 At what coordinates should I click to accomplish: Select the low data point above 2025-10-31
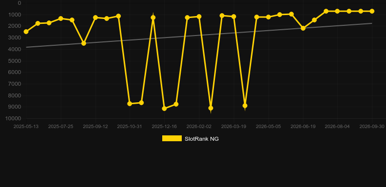tap(129, 104)
